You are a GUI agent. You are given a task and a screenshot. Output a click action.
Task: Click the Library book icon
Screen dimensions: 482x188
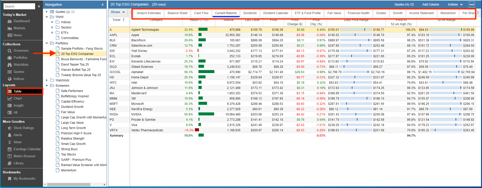click(x=10, y=163)
